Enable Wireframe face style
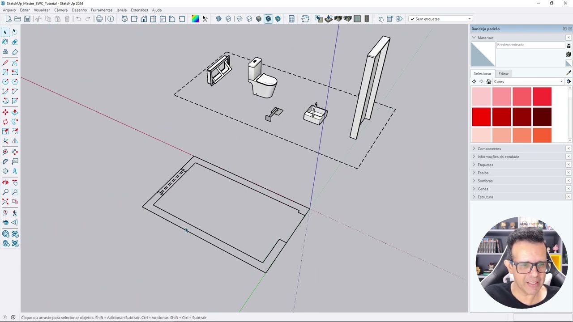Image resolution: width=573 pixels, height=322 pixels. 239,19
